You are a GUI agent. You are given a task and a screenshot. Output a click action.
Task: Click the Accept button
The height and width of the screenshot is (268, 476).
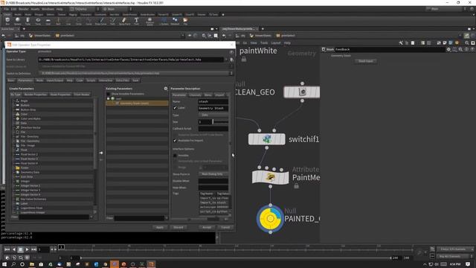coord(207,227)
